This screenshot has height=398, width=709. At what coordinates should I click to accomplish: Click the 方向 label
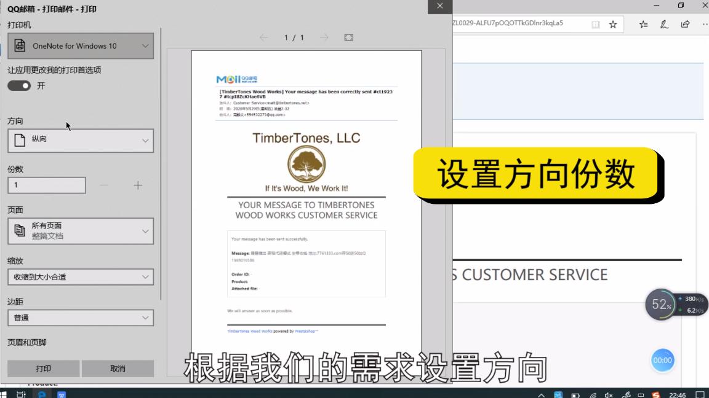click(15, 121)
